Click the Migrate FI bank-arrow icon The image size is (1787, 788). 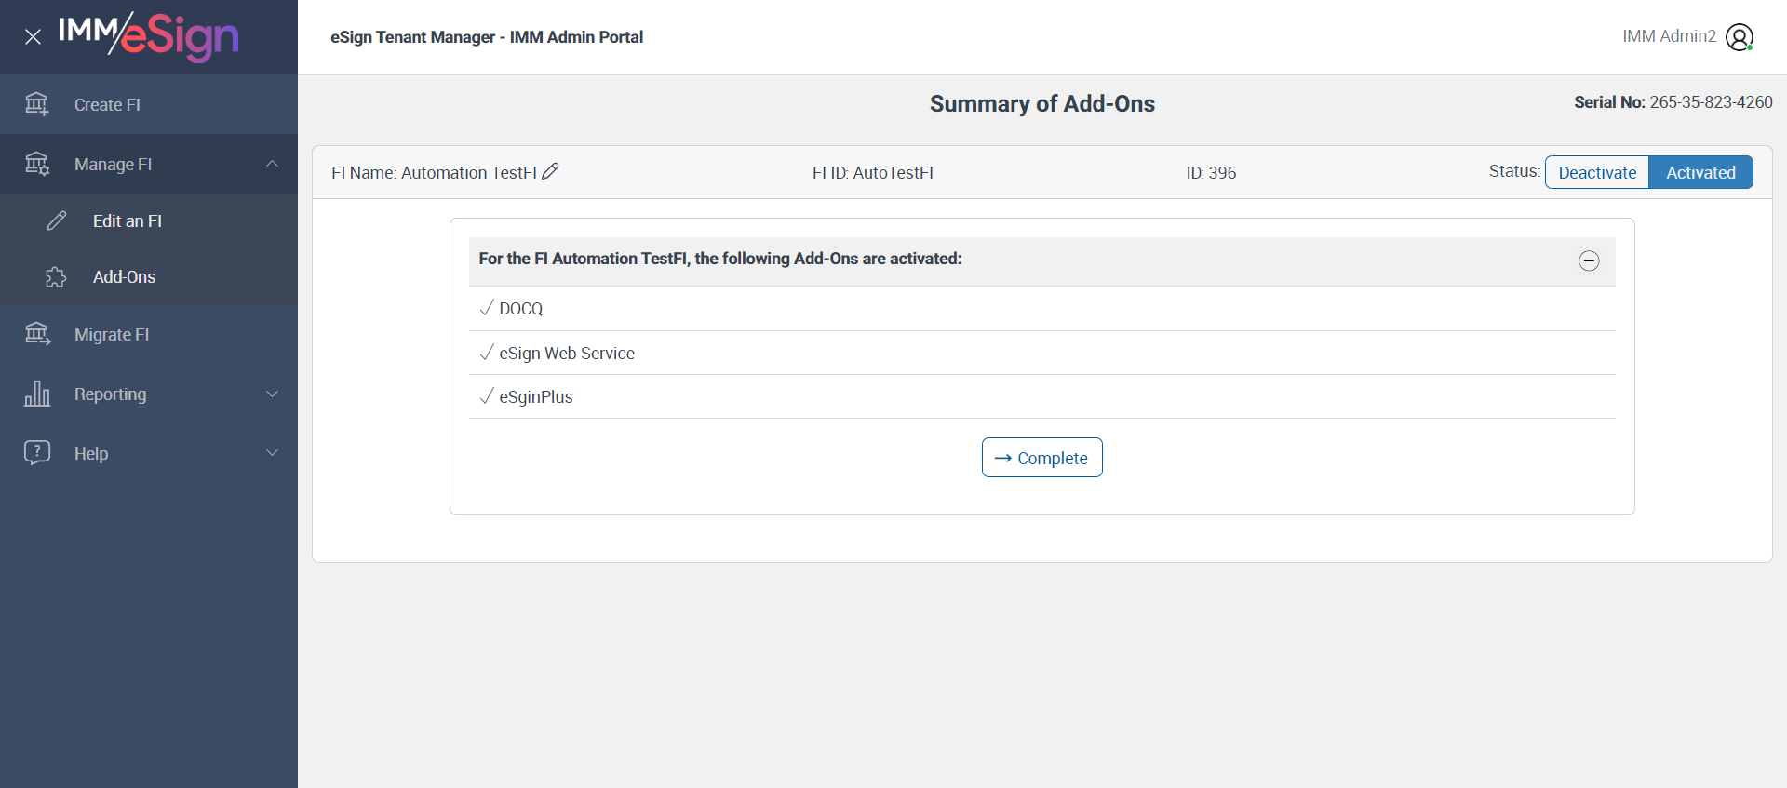[37, 334]
